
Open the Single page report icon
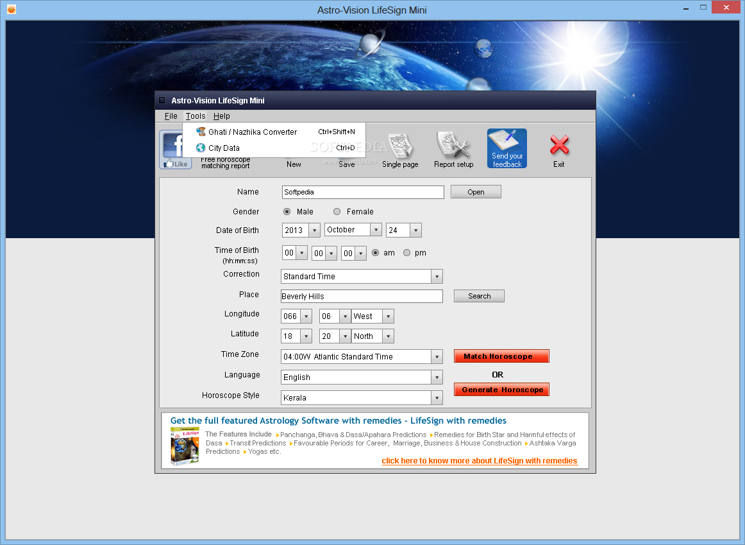click(400, 146)
